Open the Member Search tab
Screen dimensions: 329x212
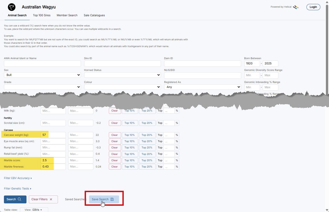click(x=67, y=15)
